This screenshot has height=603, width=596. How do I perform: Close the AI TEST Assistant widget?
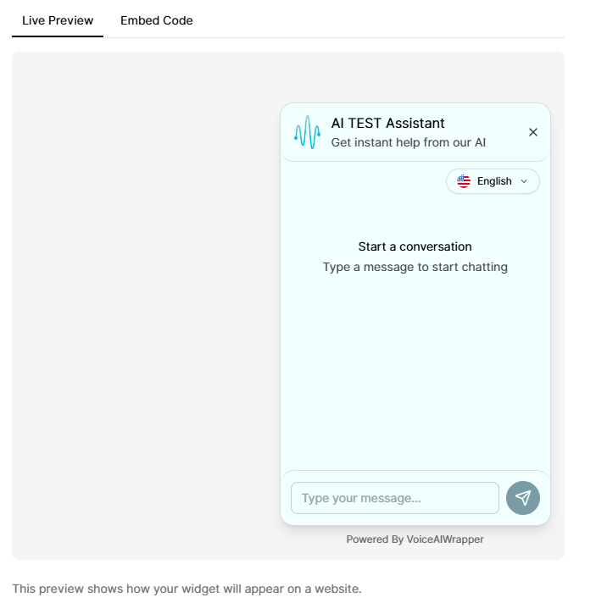(x=533, y=132)
